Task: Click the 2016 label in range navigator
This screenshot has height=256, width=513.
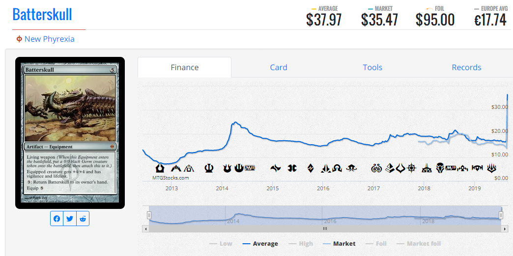Action: pos(330,221)
